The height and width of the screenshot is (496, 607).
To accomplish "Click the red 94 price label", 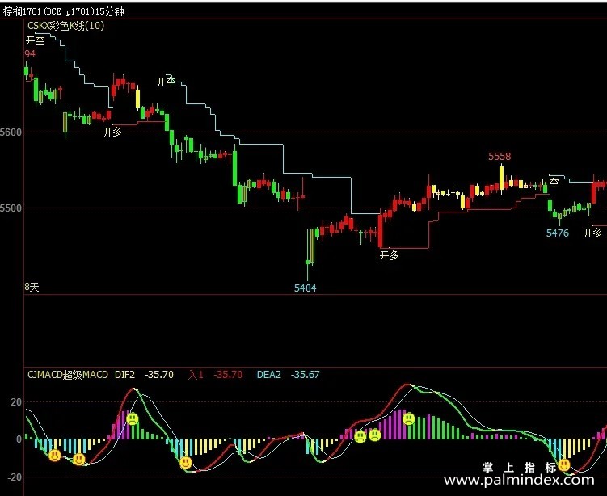I will click(30, 54).
